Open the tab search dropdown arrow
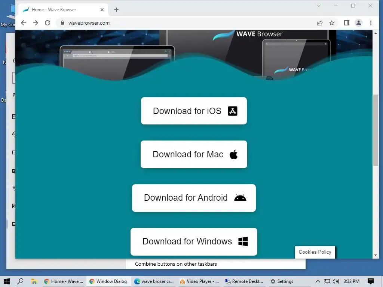 pos(319,6)
